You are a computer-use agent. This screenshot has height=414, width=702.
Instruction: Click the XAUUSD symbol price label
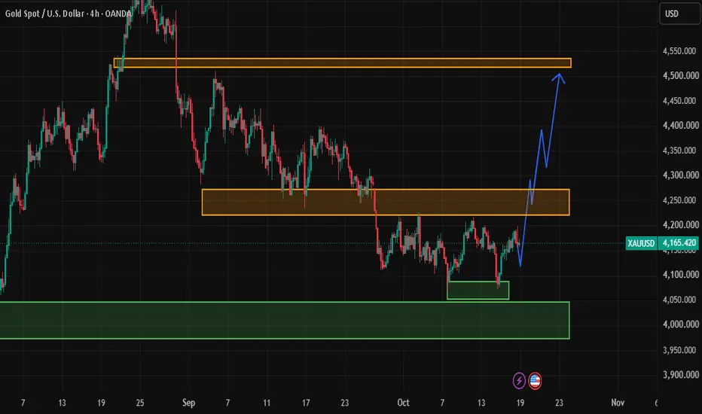point(641,243)
